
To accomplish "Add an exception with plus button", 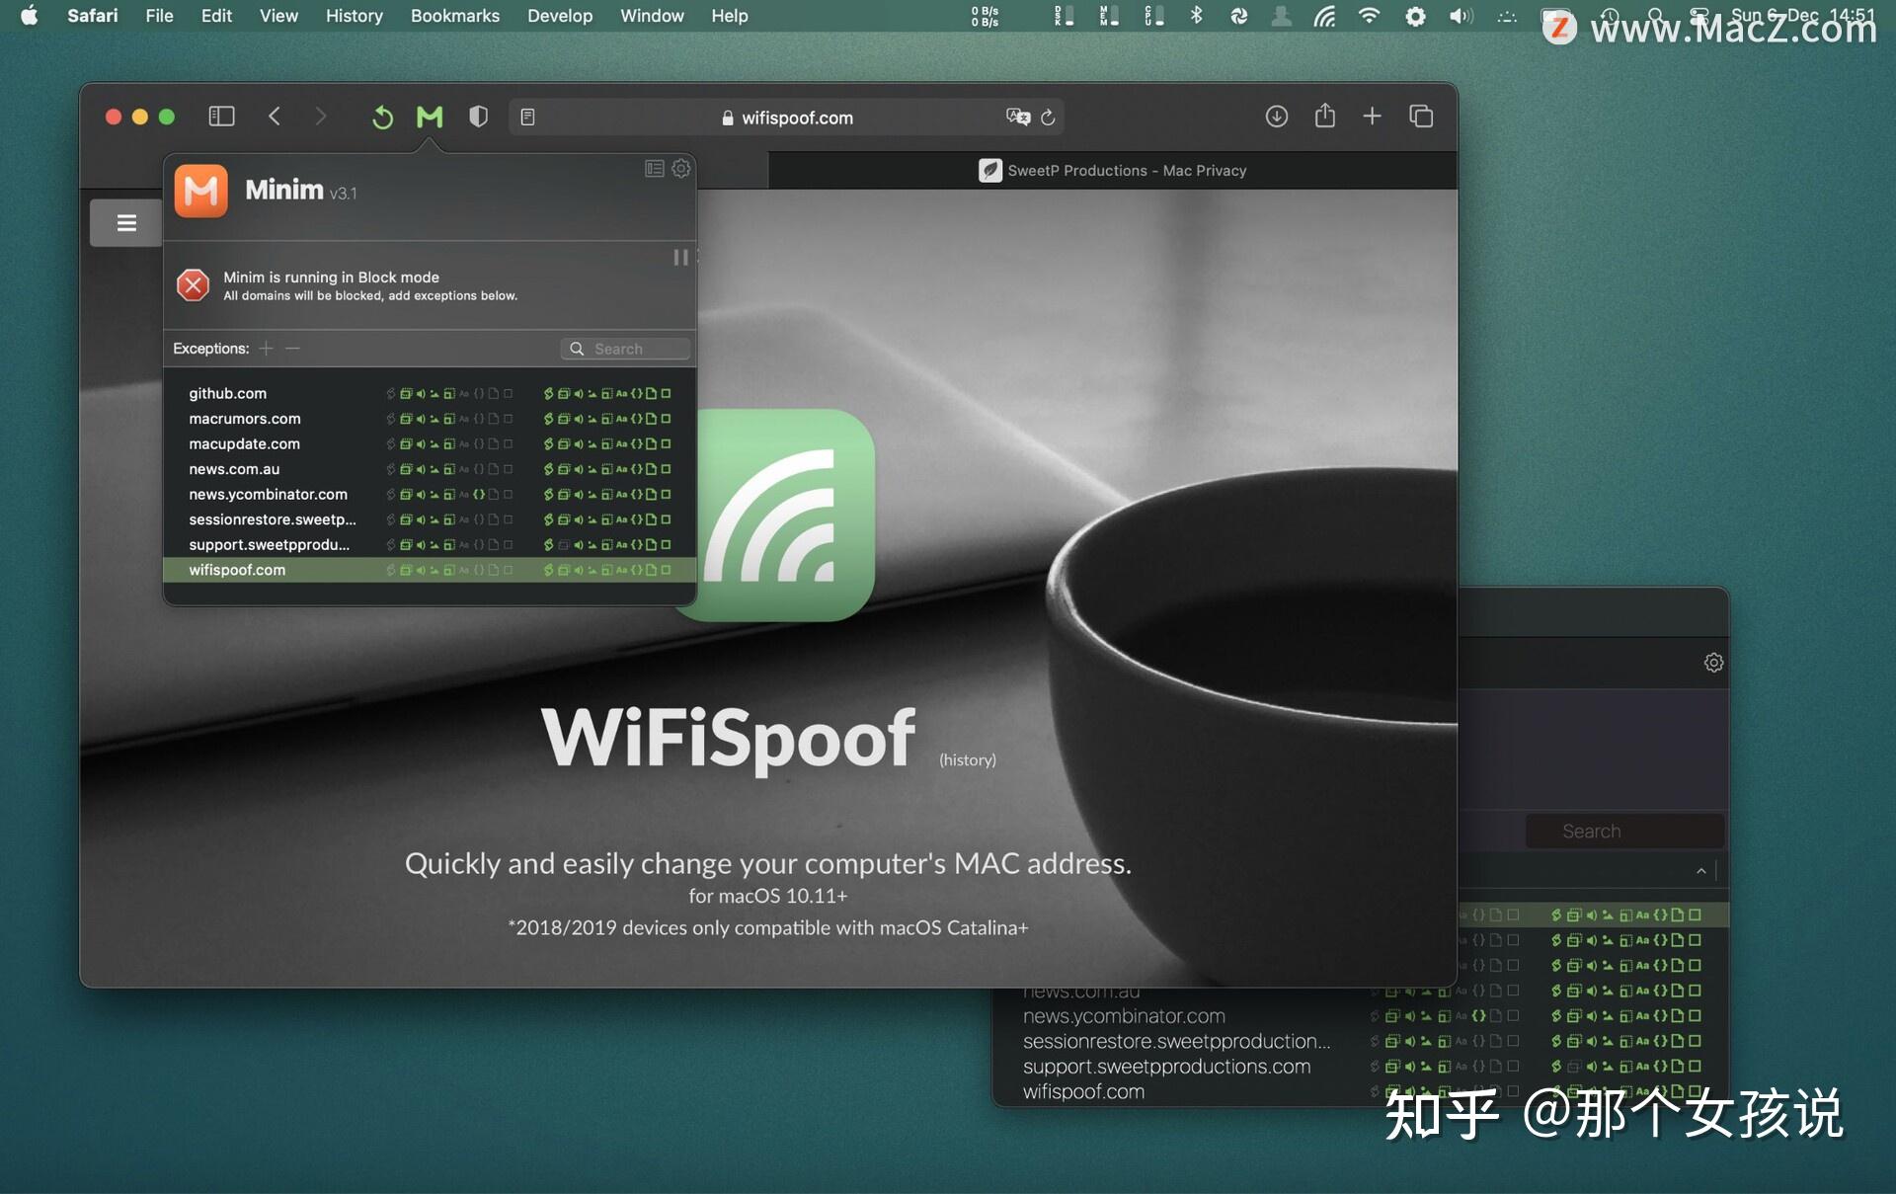I will click(x=266, y=349).
